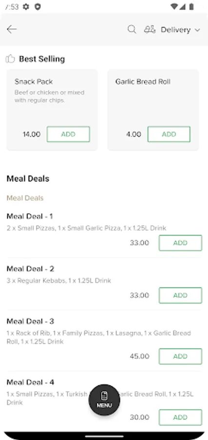Open the Meal Deal - 1 item title

pyautogui.click(x=30, y=217)
